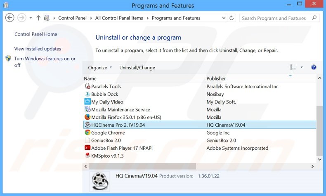The height and width of the screenshot is (196, 326).
Task: Click the Control Panel icon in address bar
Action: tap(47, 18)
